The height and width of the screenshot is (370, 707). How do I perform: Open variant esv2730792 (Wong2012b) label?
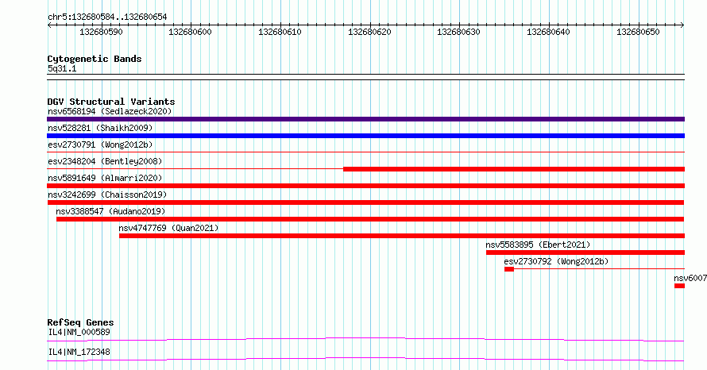click(x=556, y=261)
